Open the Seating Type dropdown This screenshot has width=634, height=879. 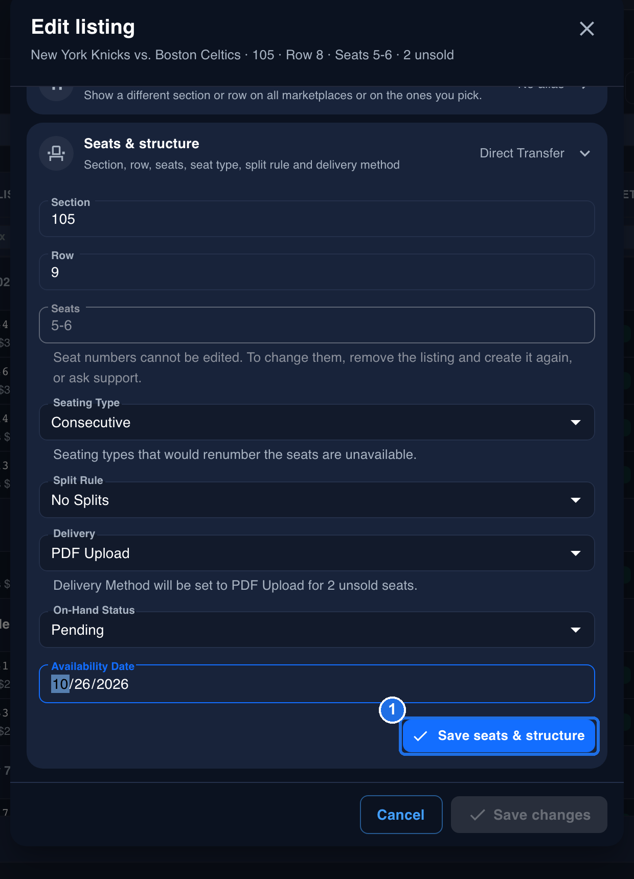point(317,422)
